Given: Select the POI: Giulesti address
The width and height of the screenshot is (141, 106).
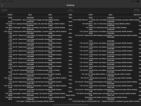Looking at the screenshot, I should tap(35, 101).
